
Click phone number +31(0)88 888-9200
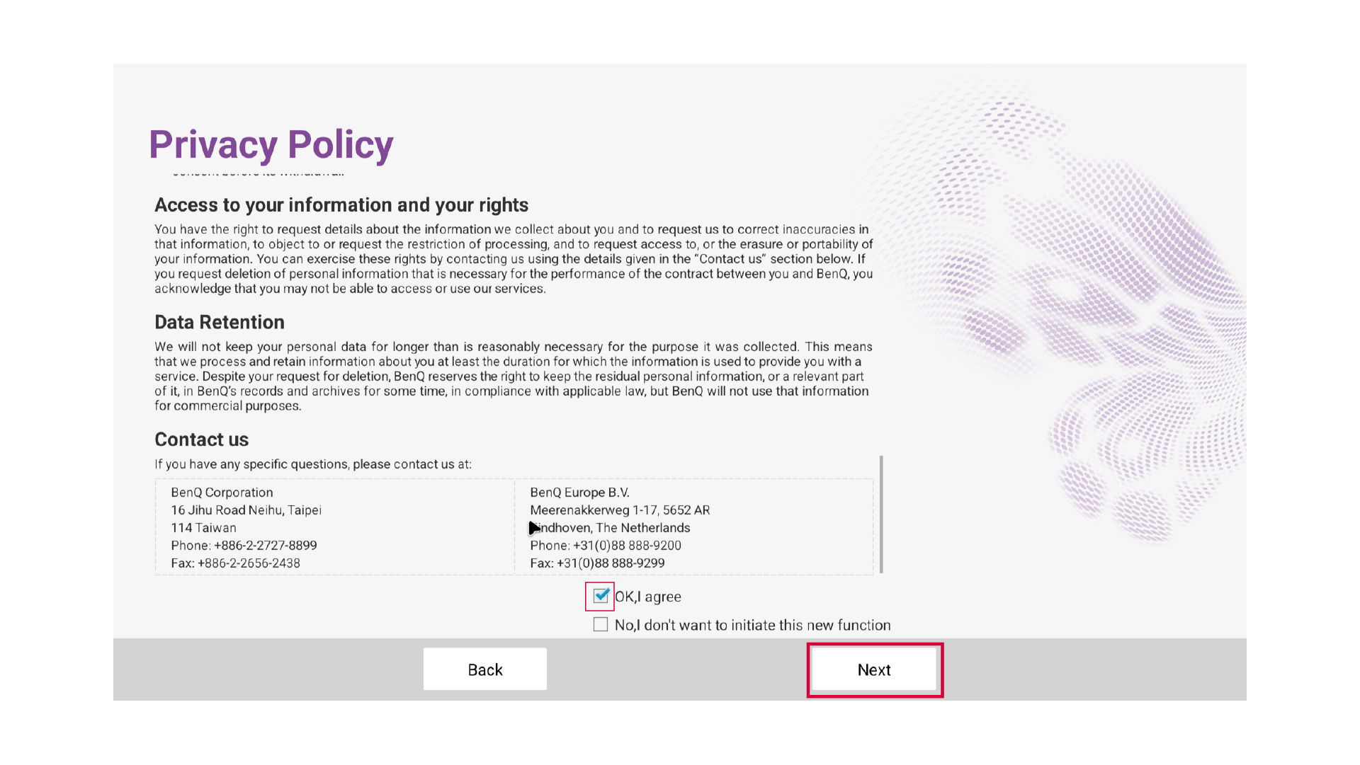(627, 546)
